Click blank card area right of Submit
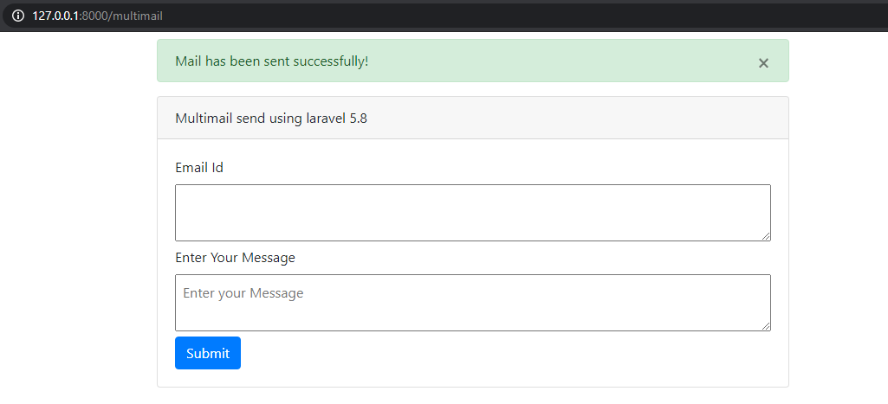888x404 pixels. (502, 354)
